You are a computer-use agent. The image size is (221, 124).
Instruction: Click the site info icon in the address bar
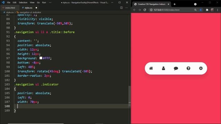[x=151, y=10]
